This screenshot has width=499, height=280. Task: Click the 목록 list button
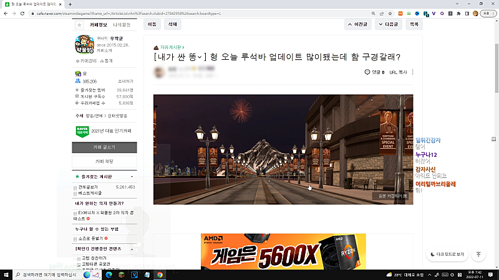(414, 24)
